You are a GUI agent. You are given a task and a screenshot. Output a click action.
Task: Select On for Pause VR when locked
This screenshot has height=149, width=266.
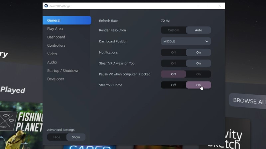point(199,74)
